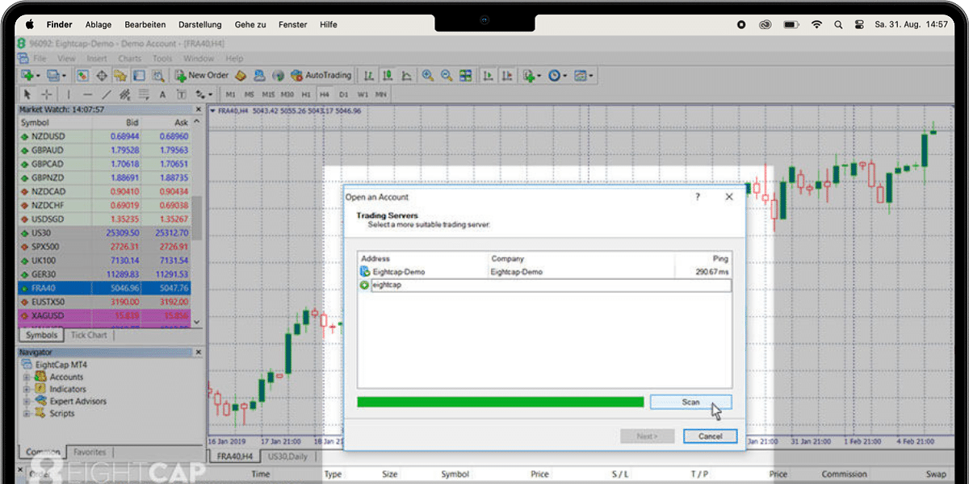
Task: Open help question mark in dialog
Action: click(698, 197)
